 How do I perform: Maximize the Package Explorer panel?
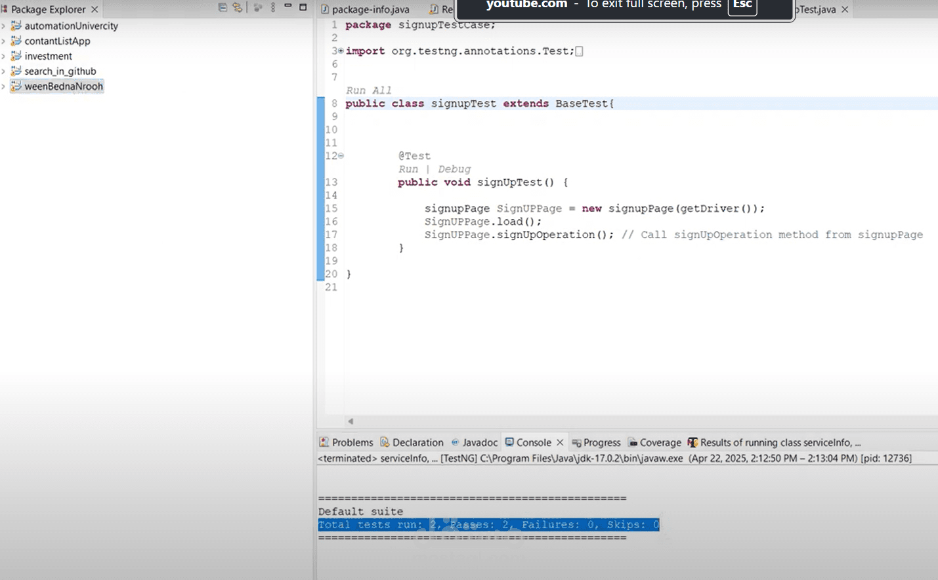(x=303, y=7)
